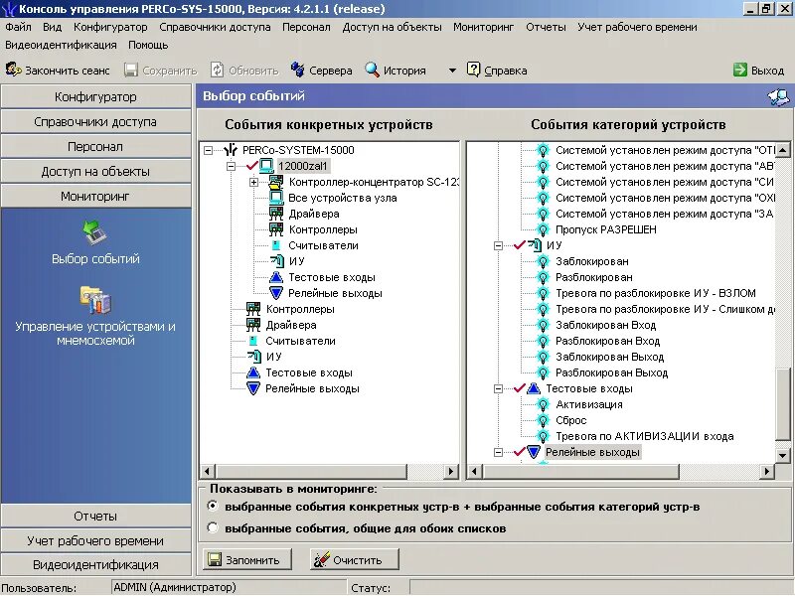
Task: Click bulb icon beside 'Заблокирован Вход'
Action: [543, 325]
